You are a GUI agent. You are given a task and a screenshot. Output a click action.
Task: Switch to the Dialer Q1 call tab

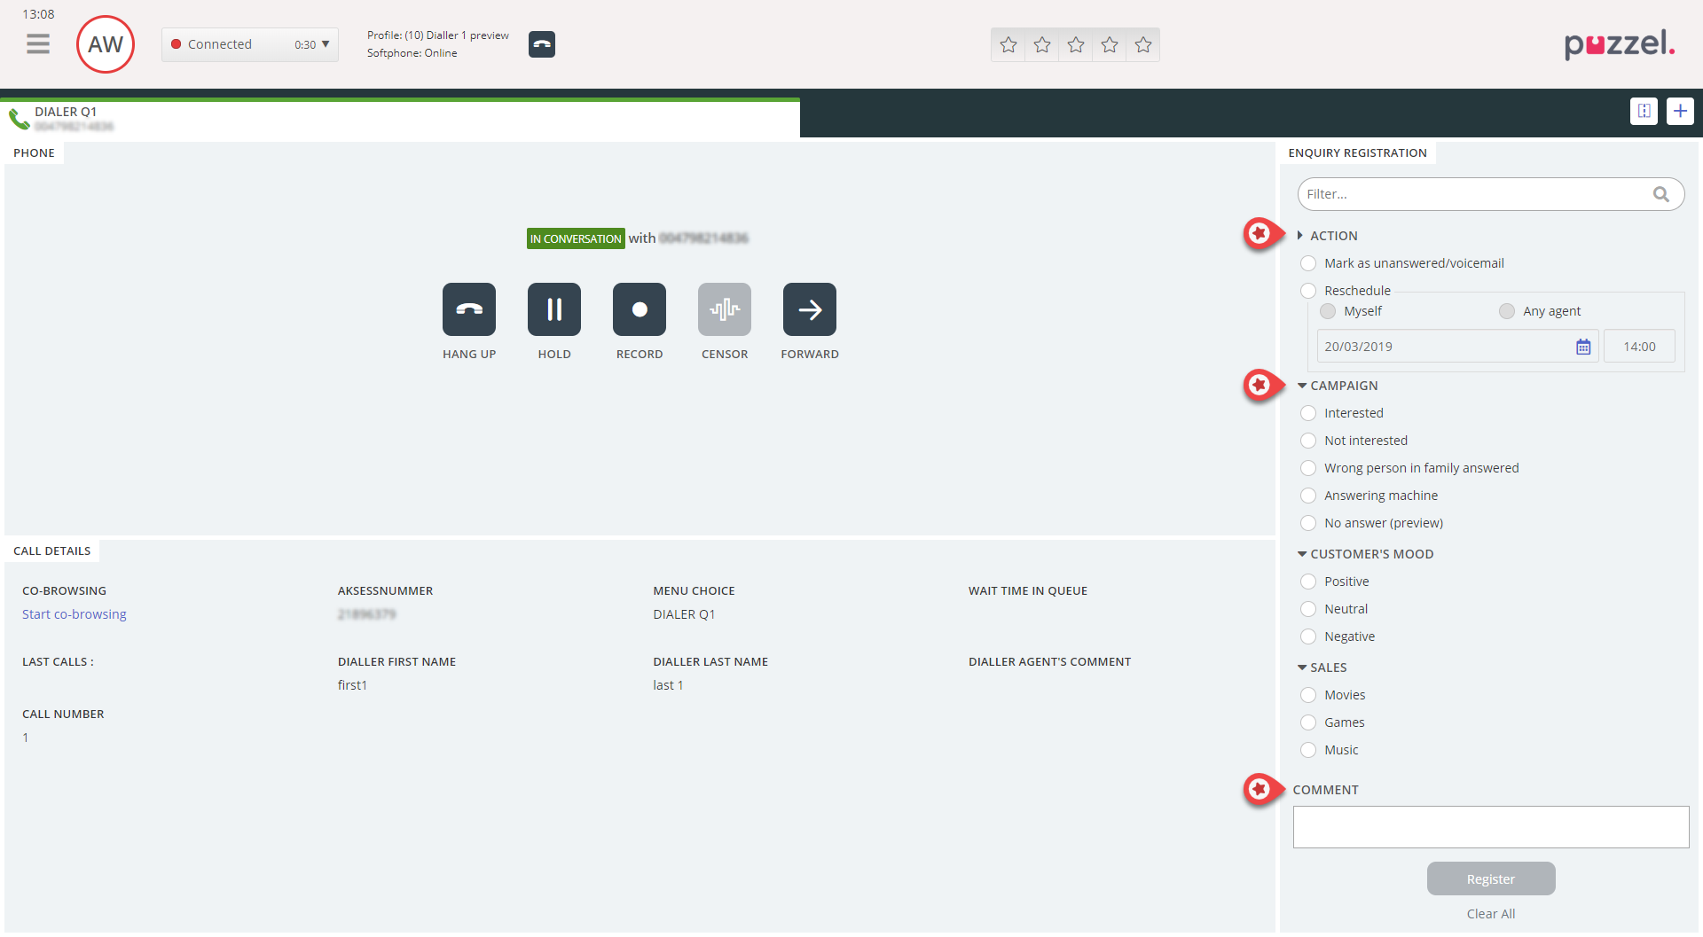click(66, 118)
